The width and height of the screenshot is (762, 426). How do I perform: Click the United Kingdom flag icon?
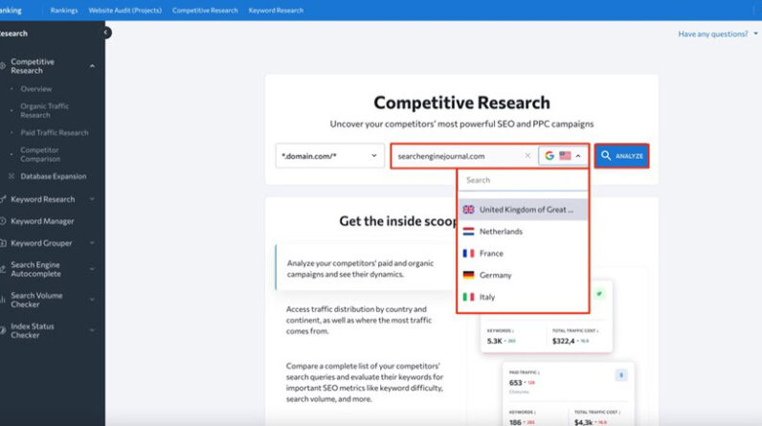[x=468, y=210]
